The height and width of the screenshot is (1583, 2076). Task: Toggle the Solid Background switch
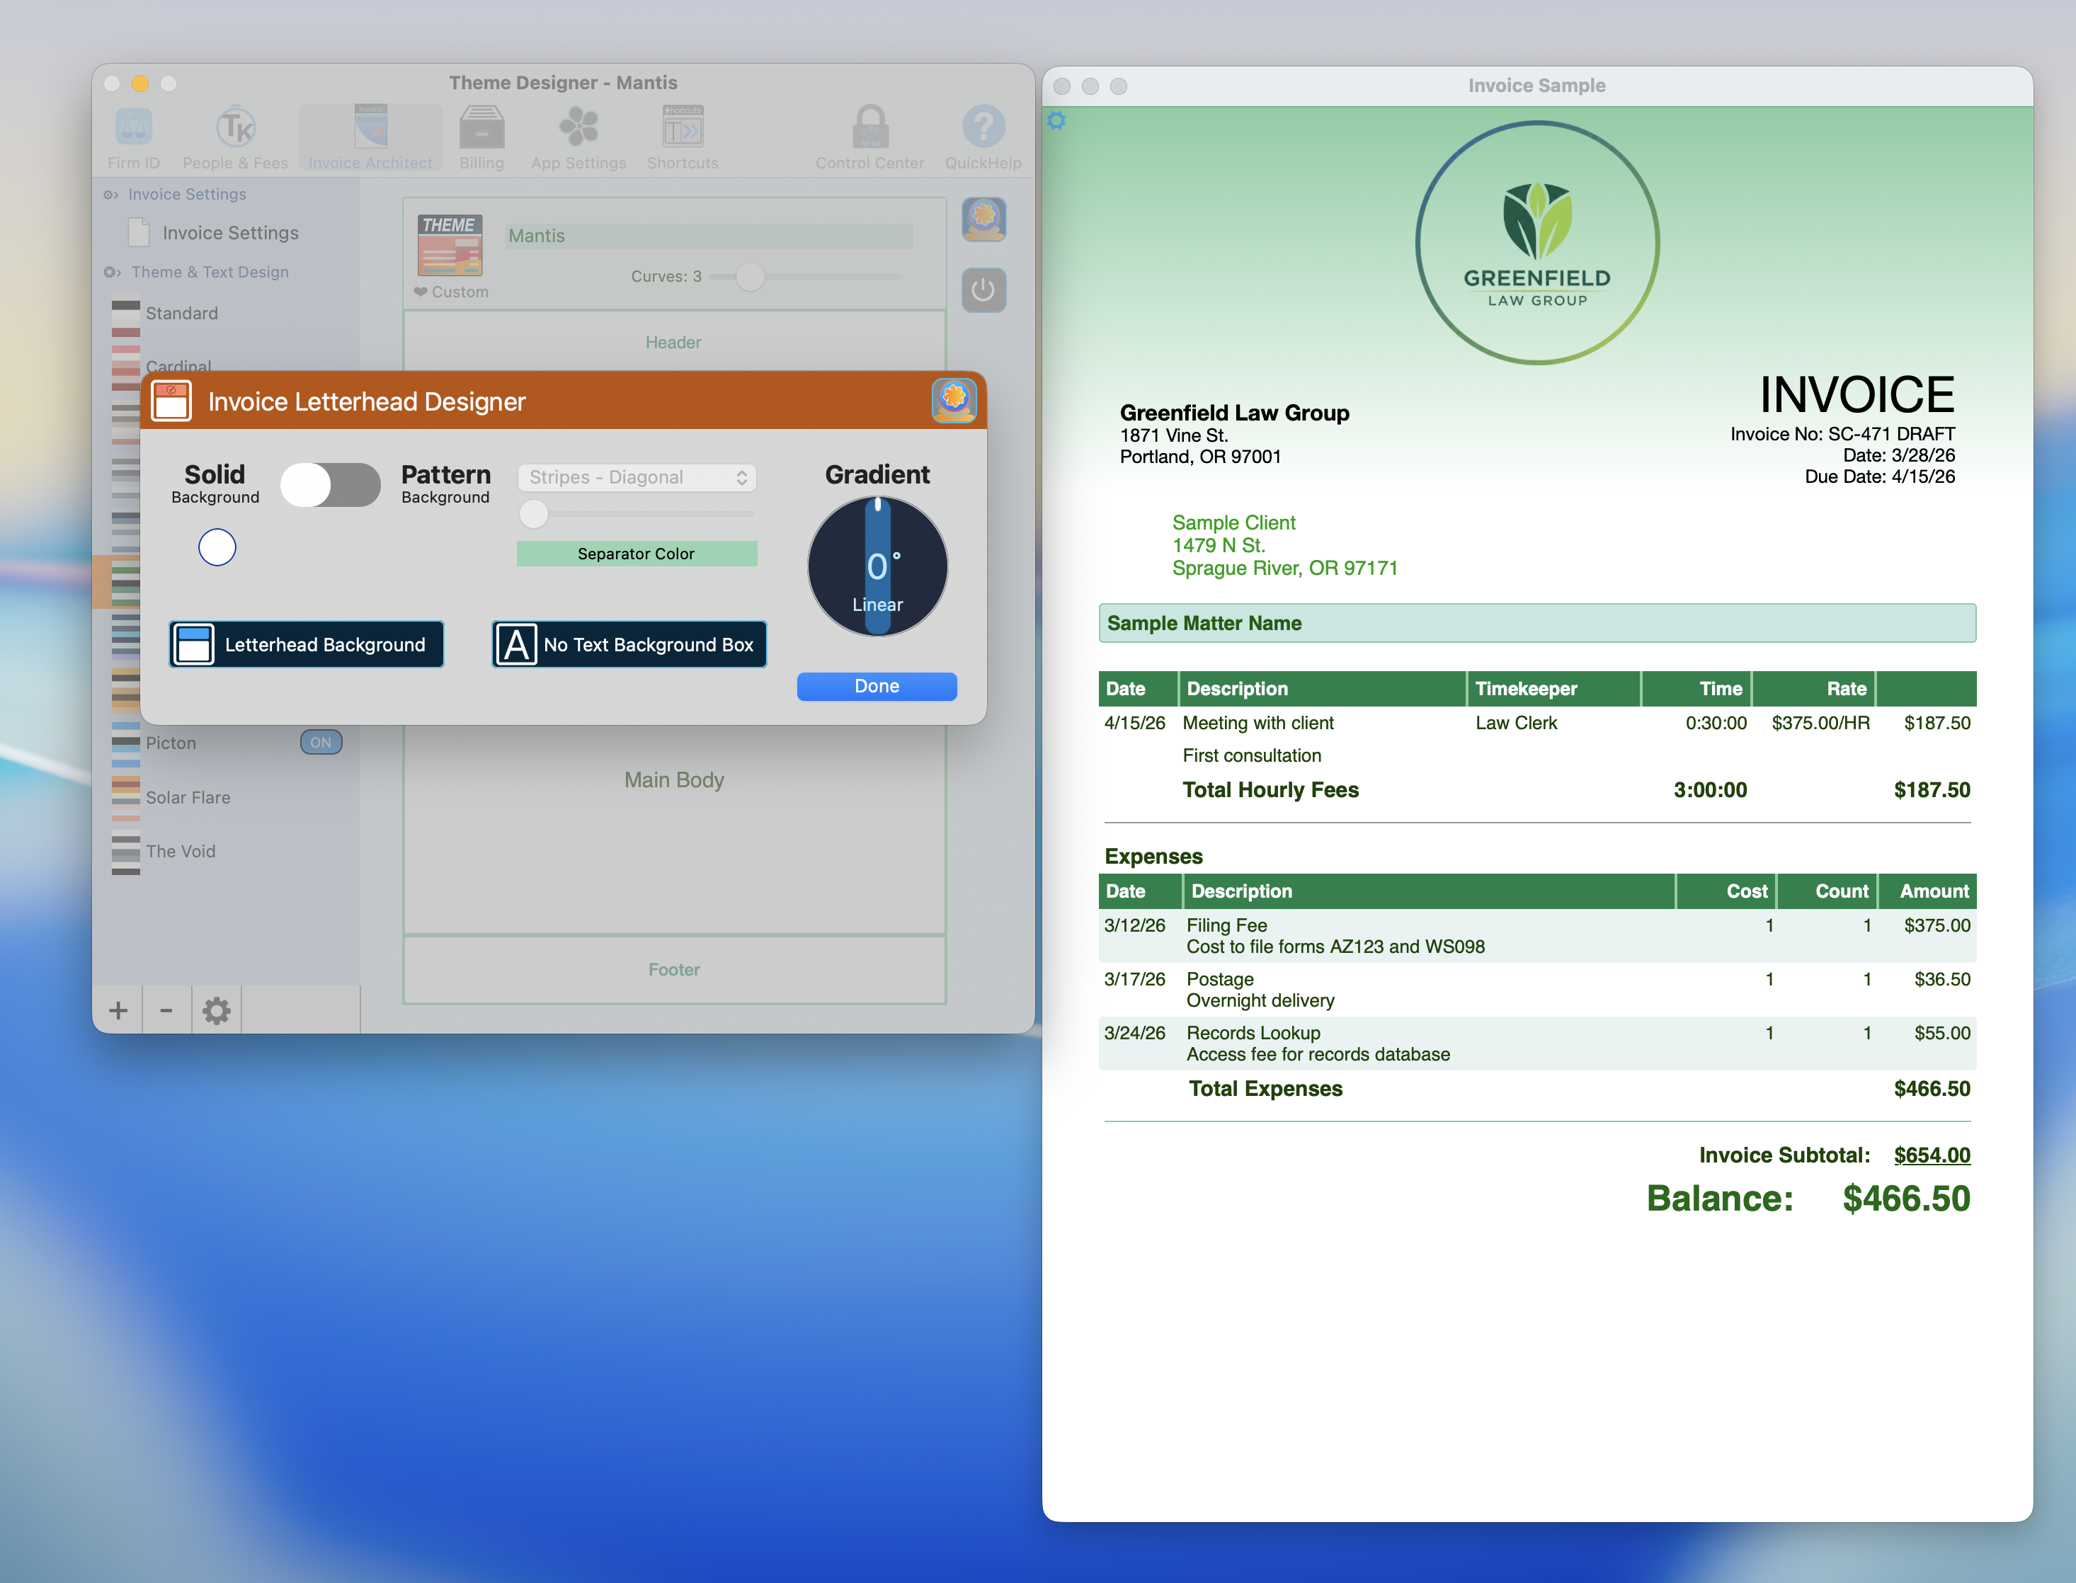330,482
